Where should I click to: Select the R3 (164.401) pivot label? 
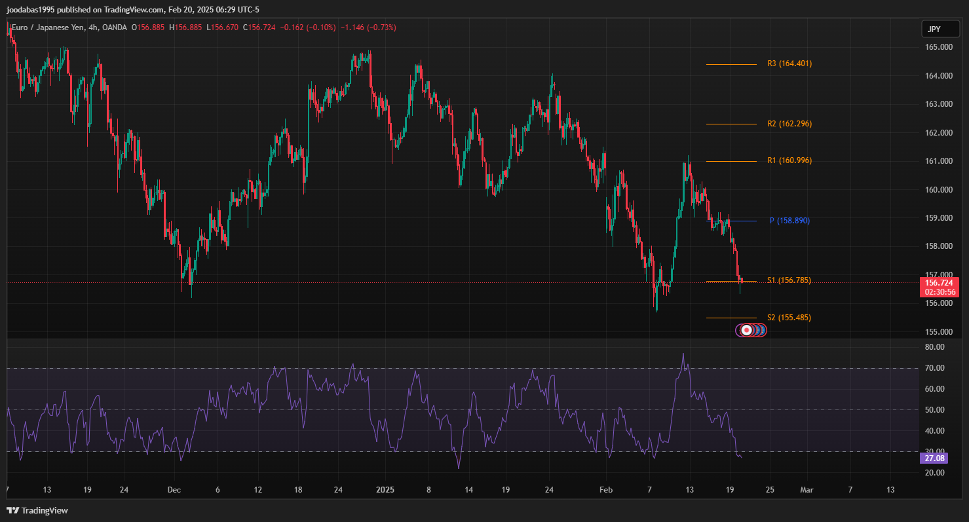(x=789, y=64)
